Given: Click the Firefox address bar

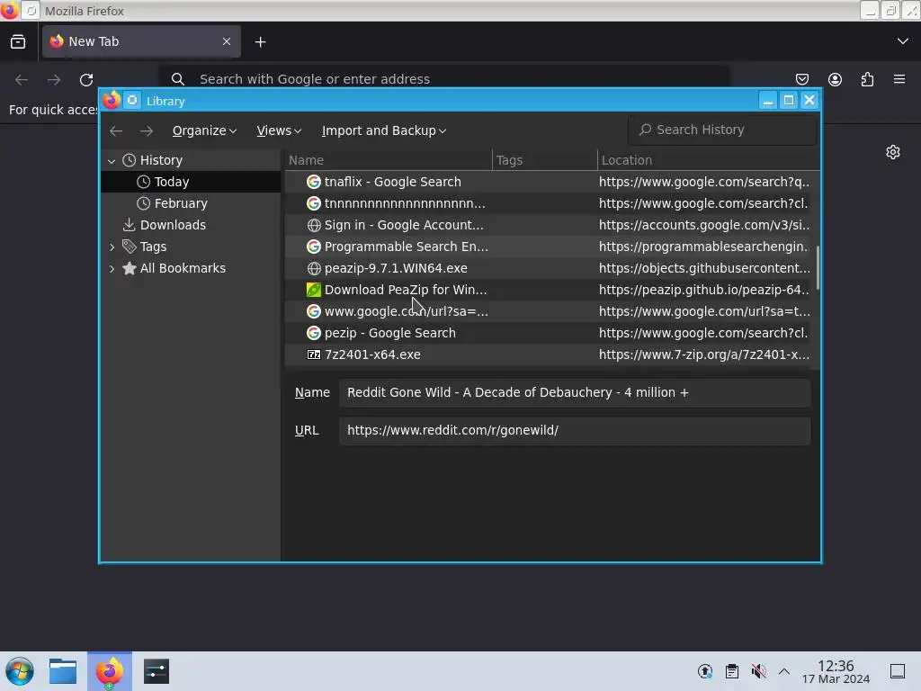Looking at the screenshot, I should [x=444, y=79].
